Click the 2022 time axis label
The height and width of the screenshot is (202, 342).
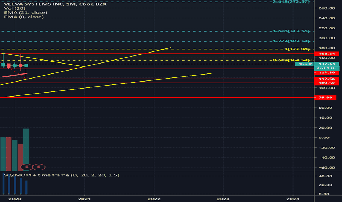coord(154,199)
